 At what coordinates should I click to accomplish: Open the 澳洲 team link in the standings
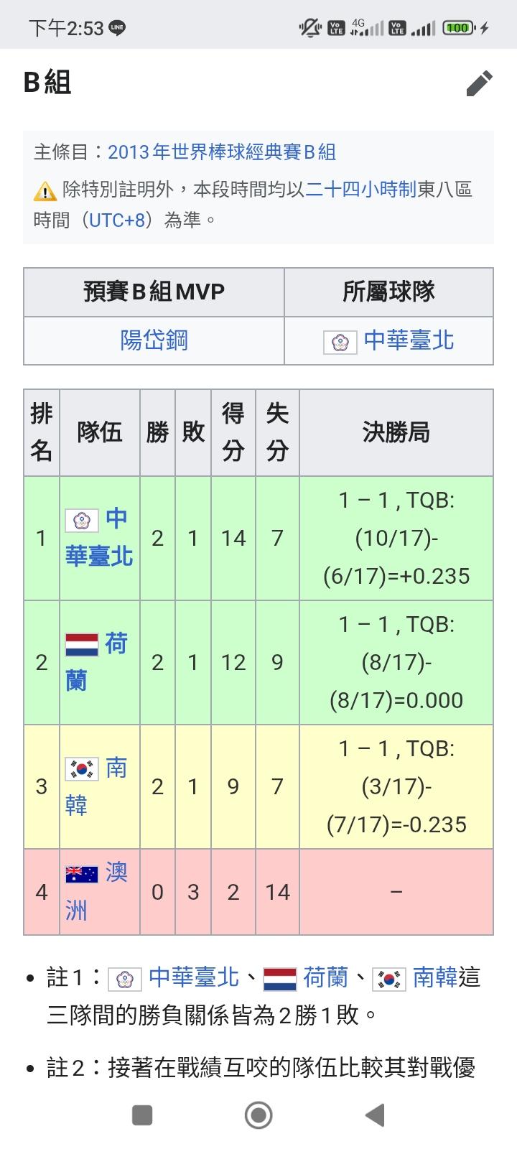(x=116, y=873)
